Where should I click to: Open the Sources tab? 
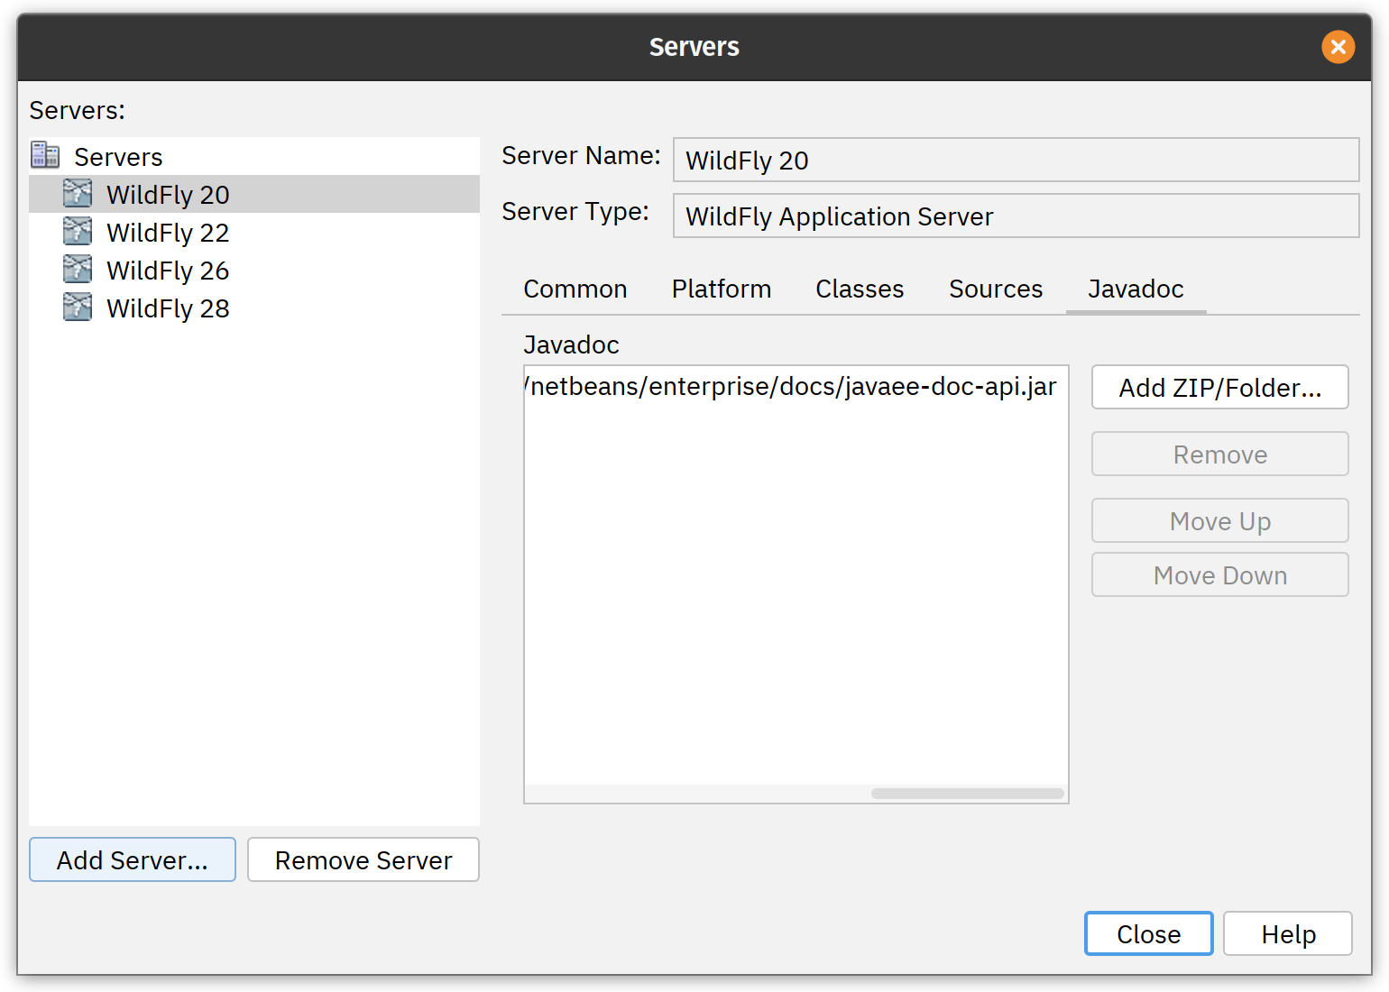coord(996,289)
